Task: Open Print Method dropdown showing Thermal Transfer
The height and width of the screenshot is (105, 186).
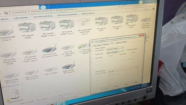Action: pyautogui.click(x=115, y=48)
